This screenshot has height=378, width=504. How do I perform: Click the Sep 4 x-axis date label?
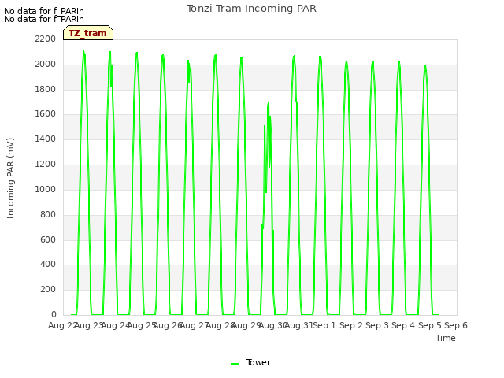403,325
